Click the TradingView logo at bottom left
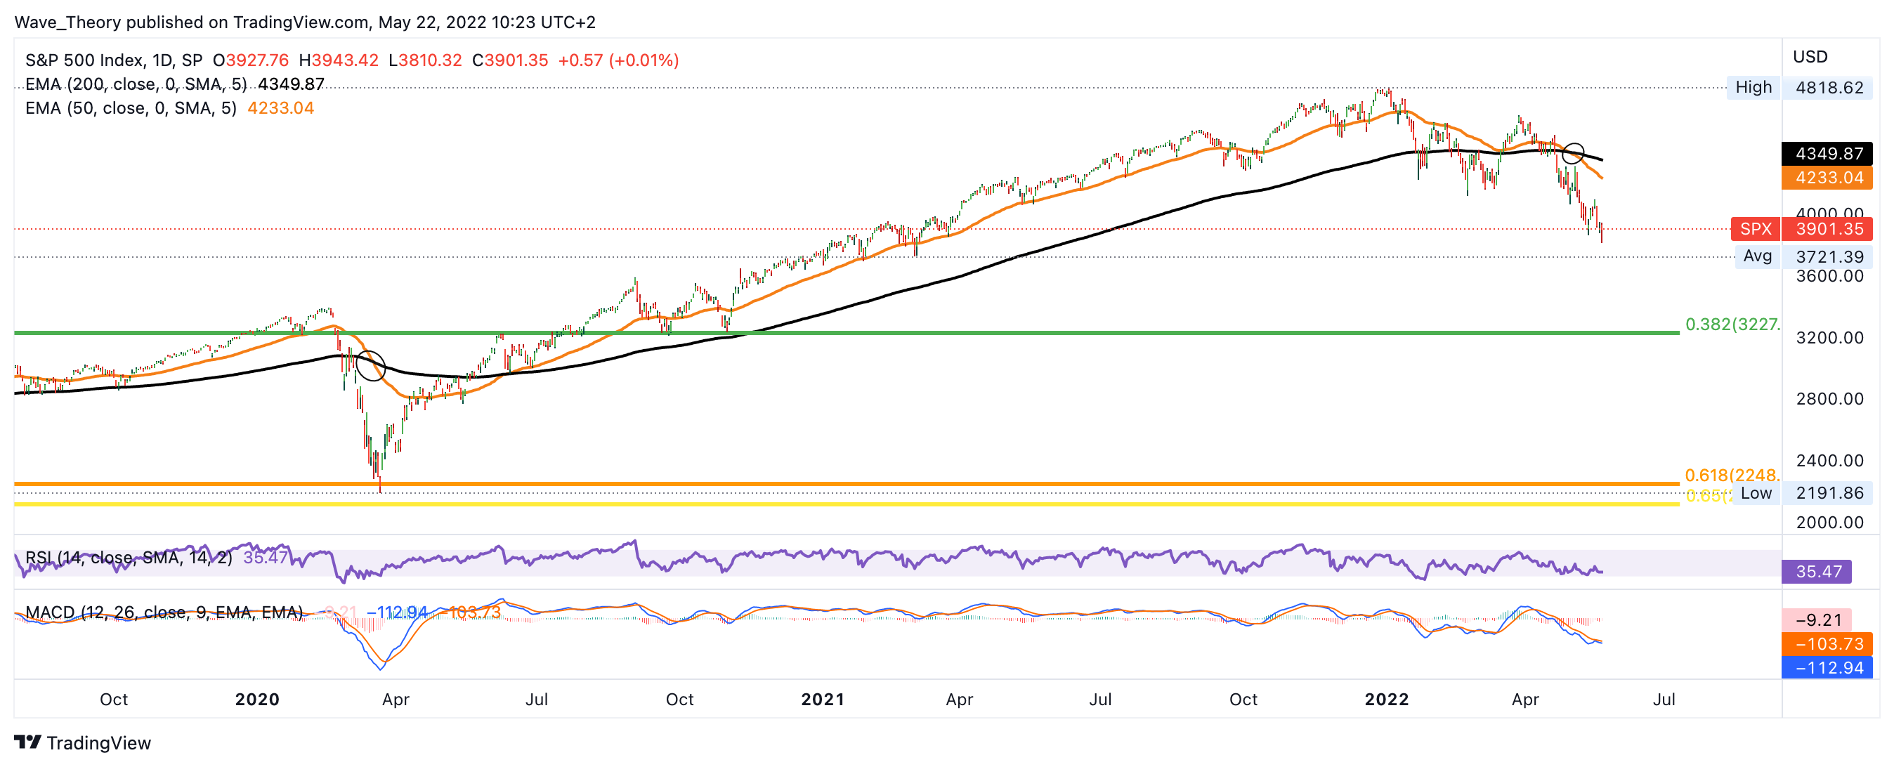 82,742
